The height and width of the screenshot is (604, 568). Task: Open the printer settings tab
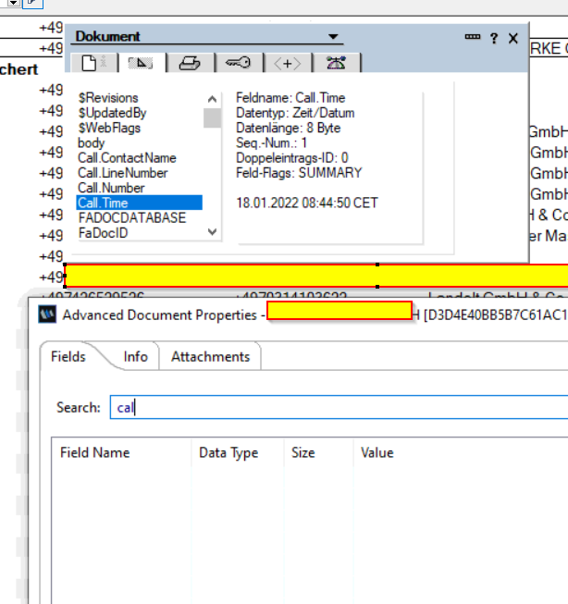click(x=190, y=63)
